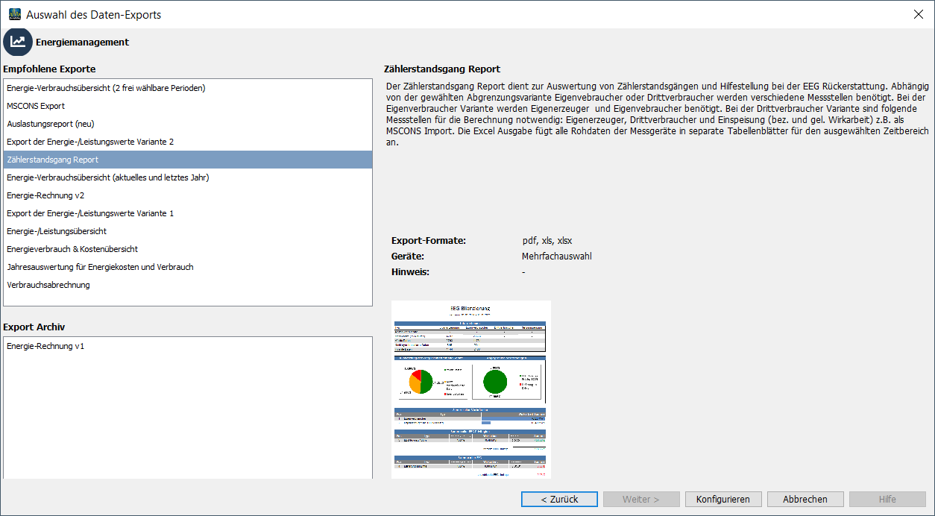Select Export der Energie-/Leistungswerte Variante 2

[x=90, y=142]
